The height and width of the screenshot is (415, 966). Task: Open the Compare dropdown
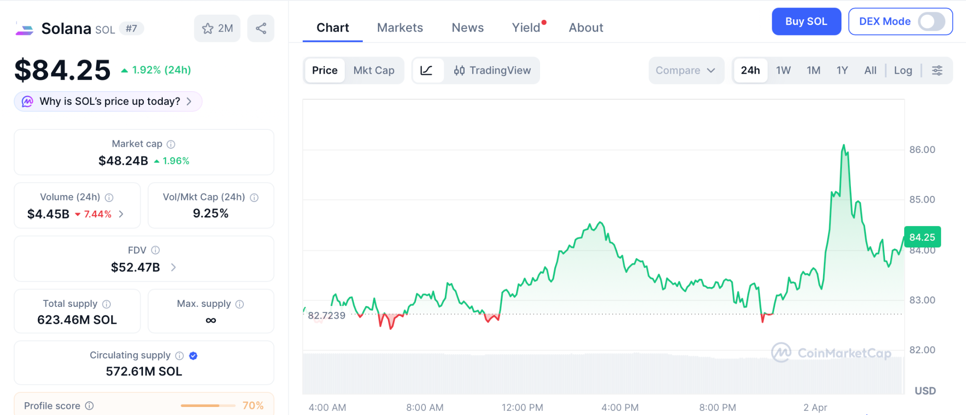685,70
